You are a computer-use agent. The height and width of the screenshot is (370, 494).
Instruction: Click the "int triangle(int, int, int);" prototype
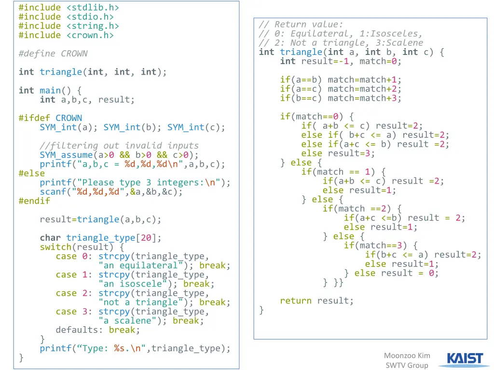tap(93, 72)
